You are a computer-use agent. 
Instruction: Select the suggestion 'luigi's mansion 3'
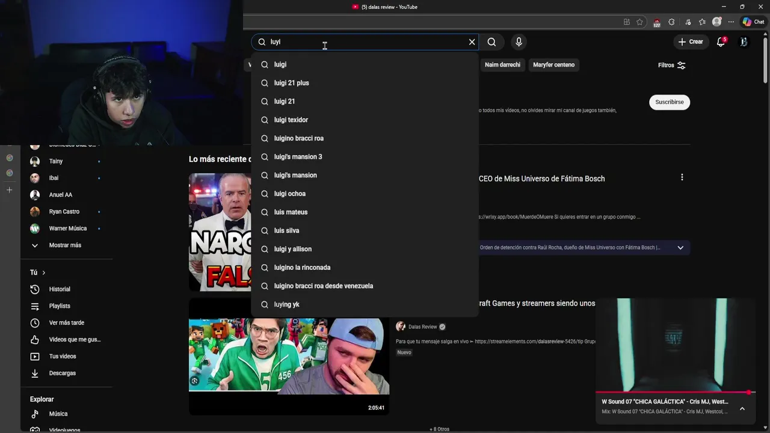coord(365,157)
